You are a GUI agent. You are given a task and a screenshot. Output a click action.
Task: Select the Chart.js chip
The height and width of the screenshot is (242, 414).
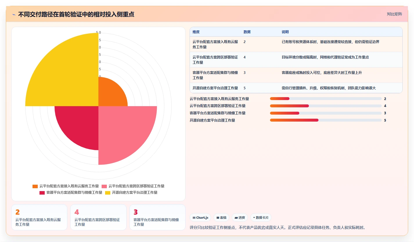[200, 218]
